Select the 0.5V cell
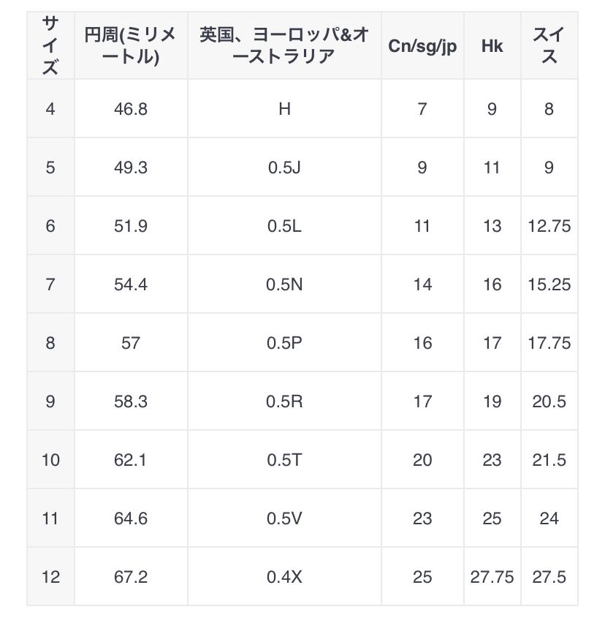605x623 pixels. (284, 518)
